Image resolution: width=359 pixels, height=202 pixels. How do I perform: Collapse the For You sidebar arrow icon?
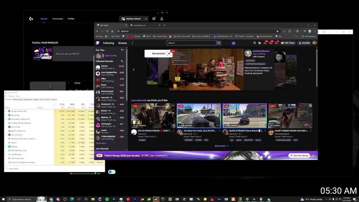(122, 50)
